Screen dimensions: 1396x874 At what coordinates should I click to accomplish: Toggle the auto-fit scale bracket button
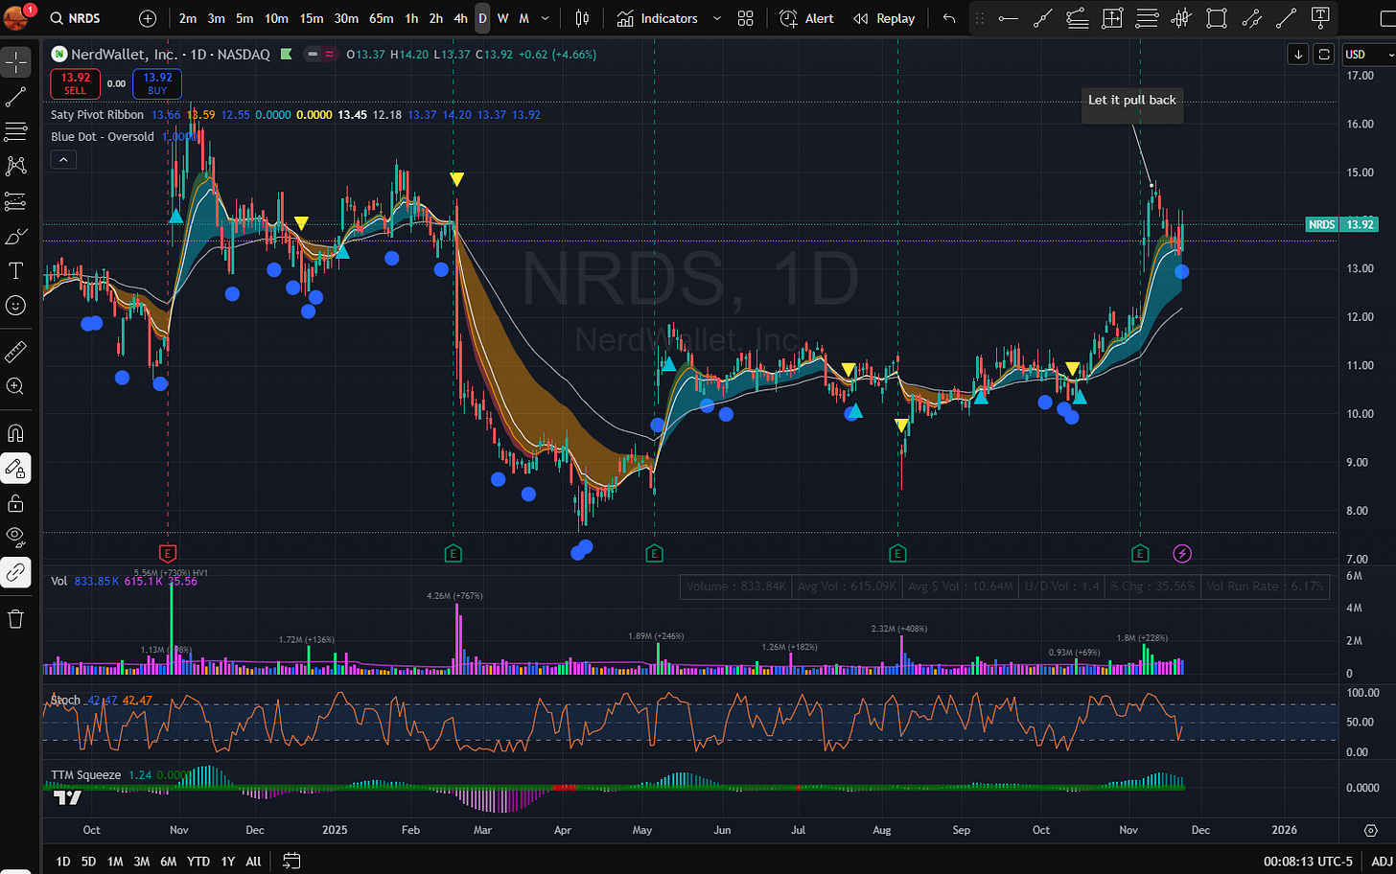point(1323,55)
